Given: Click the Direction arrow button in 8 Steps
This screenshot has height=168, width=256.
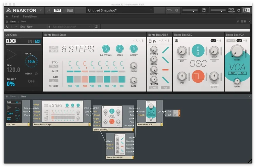Looking at the screenshot, I should [x=106, y=49].
